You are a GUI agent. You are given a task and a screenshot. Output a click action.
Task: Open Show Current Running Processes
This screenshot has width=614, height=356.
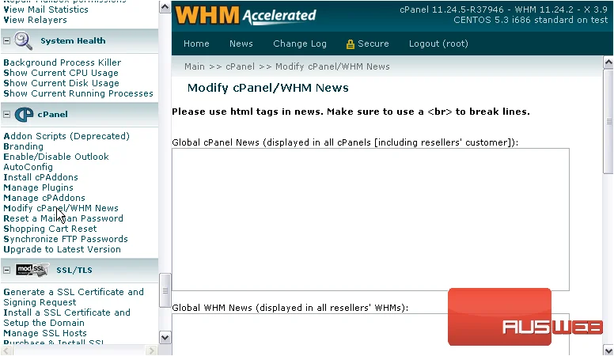78,93
